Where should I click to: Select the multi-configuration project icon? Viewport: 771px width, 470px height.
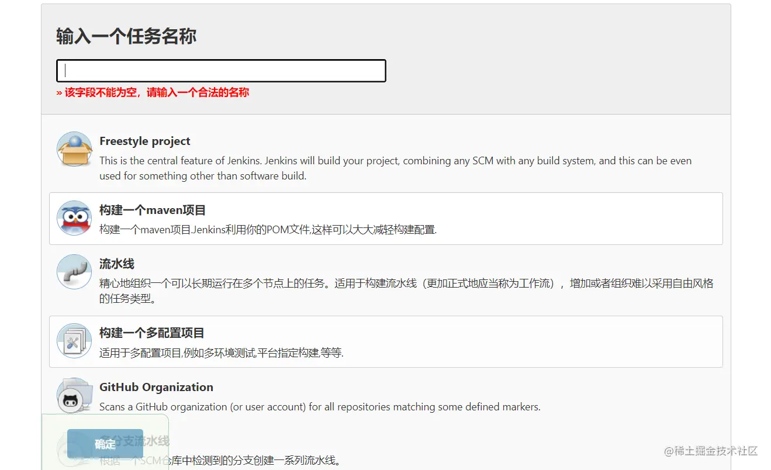coord(74,341)
